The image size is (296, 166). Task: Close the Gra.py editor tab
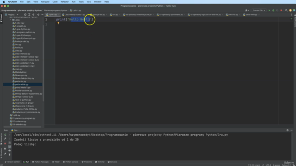click(x=119, y=14)
